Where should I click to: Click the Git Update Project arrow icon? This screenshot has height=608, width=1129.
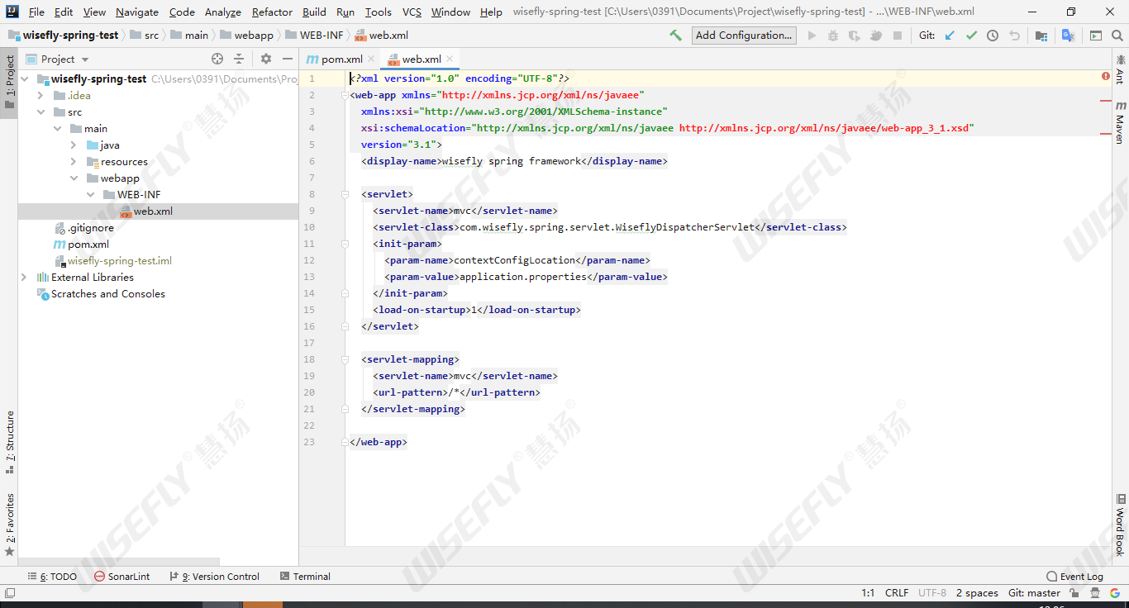point(950,36)
